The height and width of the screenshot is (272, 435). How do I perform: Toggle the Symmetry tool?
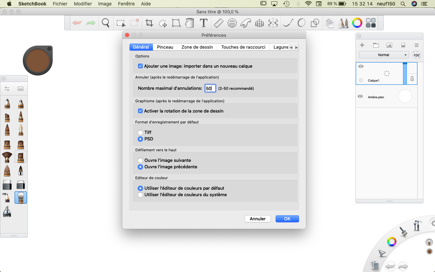(273, 23)
